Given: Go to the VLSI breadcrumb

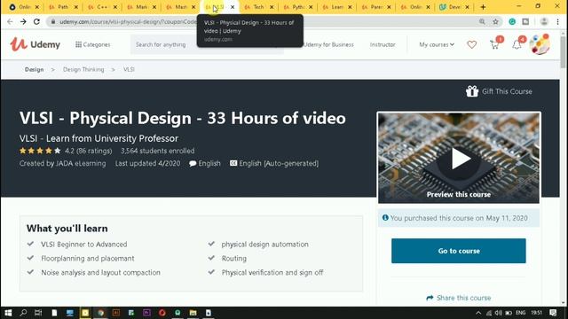Looking at the screenshot, I should (129, 69).
